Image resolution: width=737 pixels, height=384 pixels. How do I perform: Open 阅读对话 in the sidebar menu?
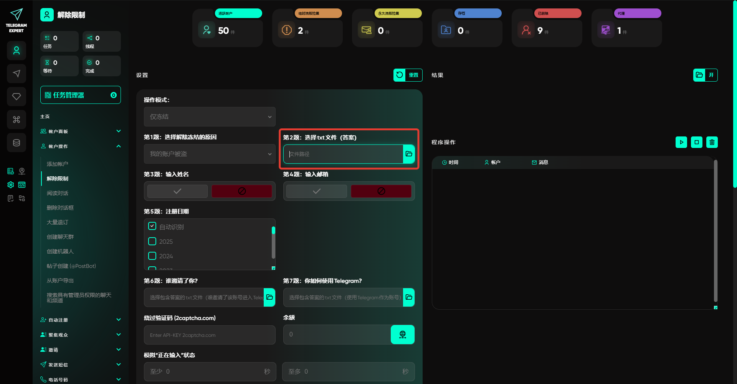pyautogui.click(x=58, y=193)
